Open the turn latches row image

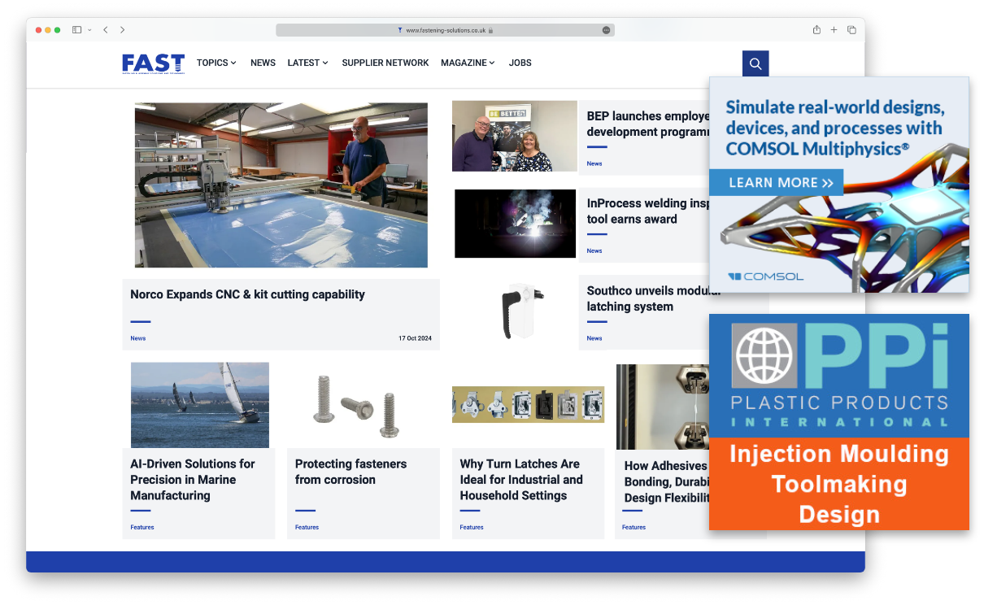[529, 404]
